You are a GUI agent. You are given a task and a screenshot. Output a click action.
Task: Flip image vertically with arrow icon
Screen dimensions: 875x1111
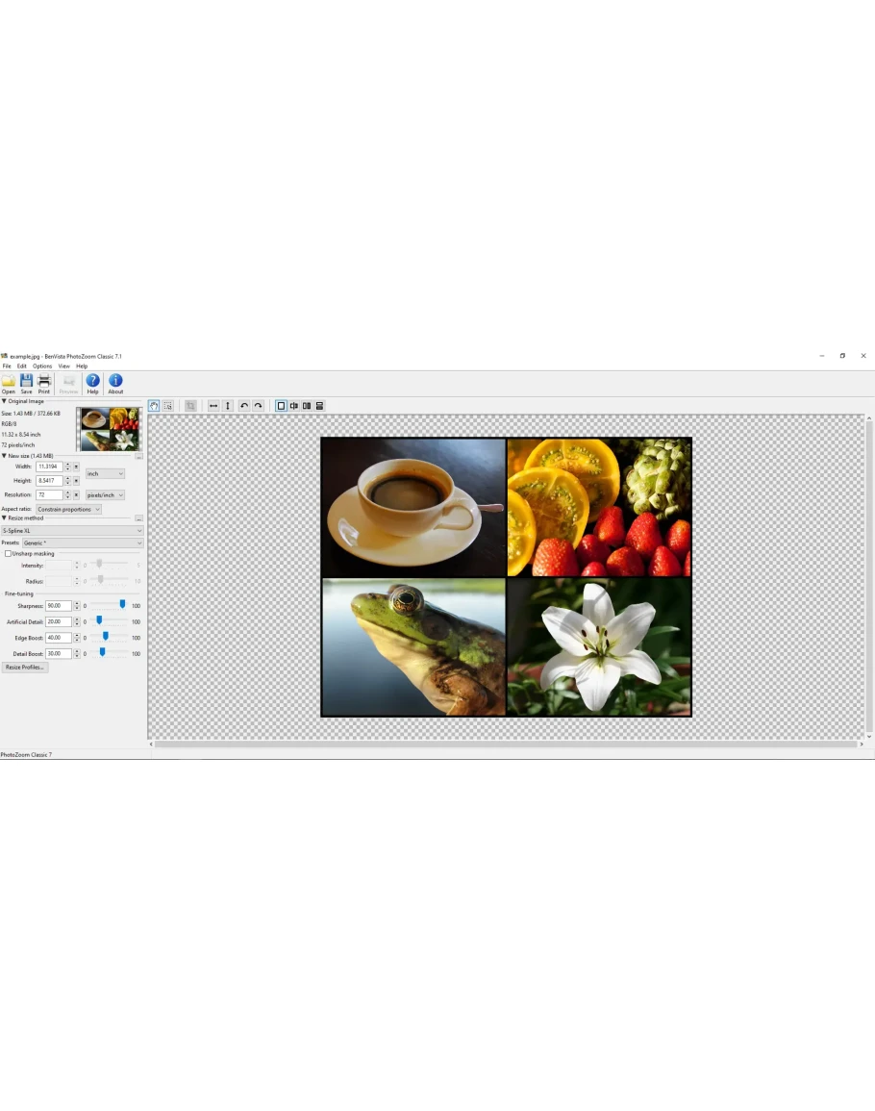(228, 406)
